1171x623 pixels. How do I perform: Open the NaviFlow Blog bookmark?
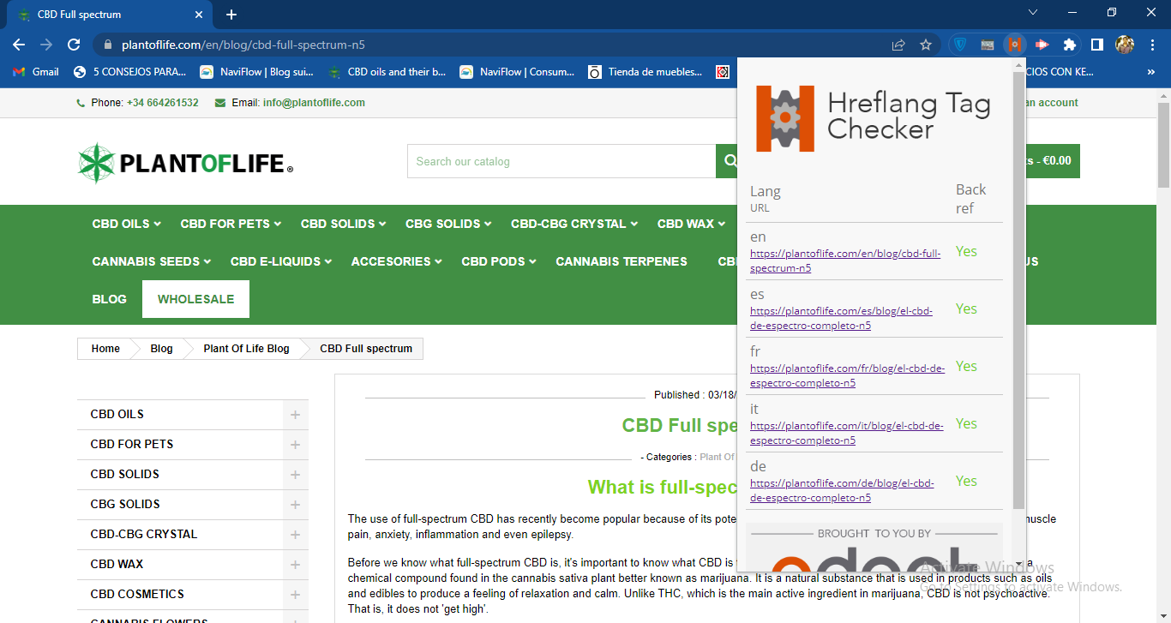(x=257, y=72)
